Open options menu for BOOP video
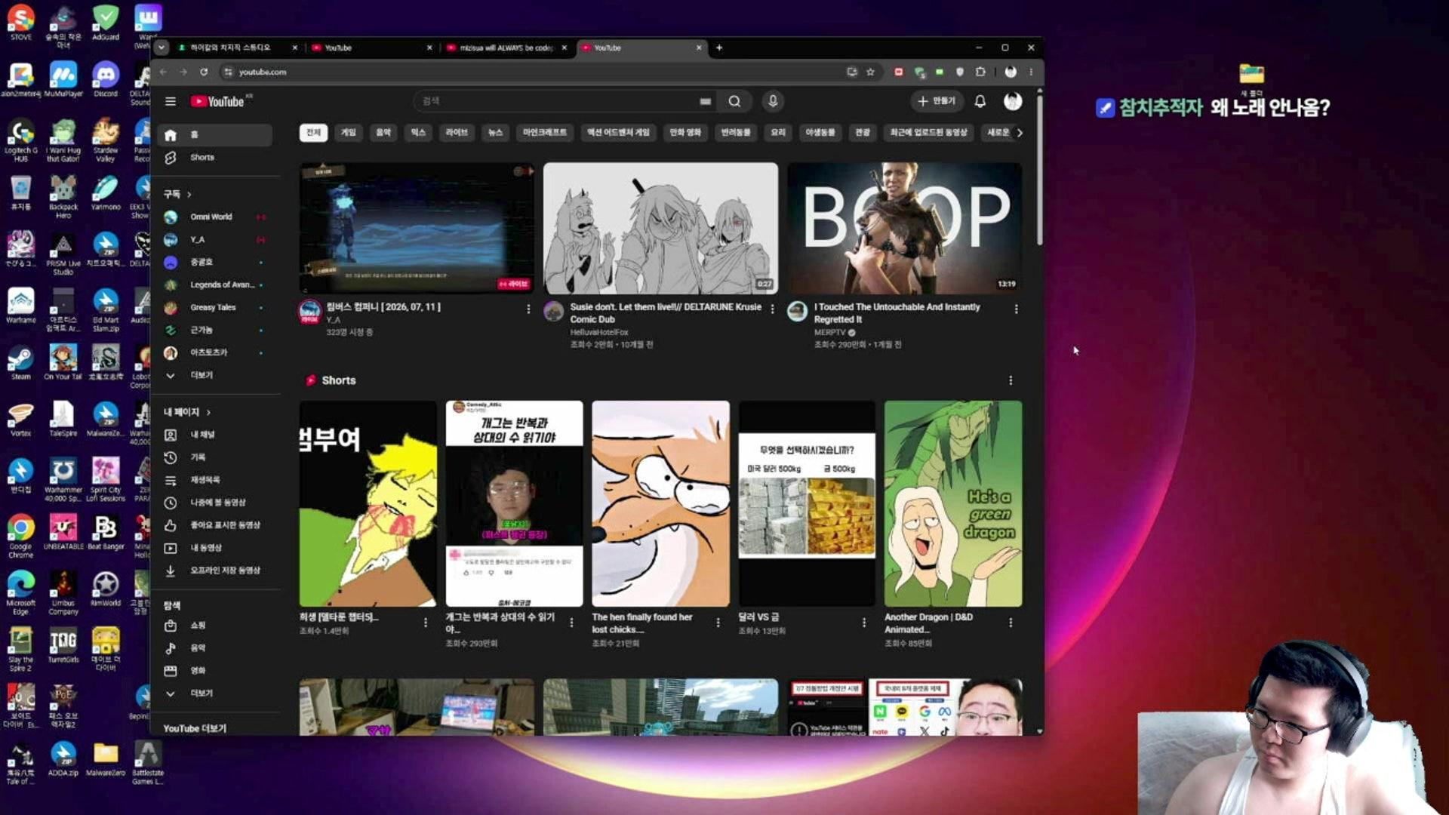Viewport: 1449px width, 815px height. point(1016,309)
